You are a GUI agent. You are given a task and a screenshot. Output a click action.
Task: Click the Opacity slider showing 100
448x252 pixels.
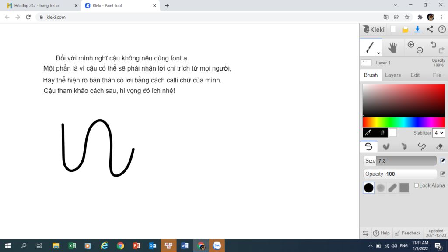click(x=400, y=174)
